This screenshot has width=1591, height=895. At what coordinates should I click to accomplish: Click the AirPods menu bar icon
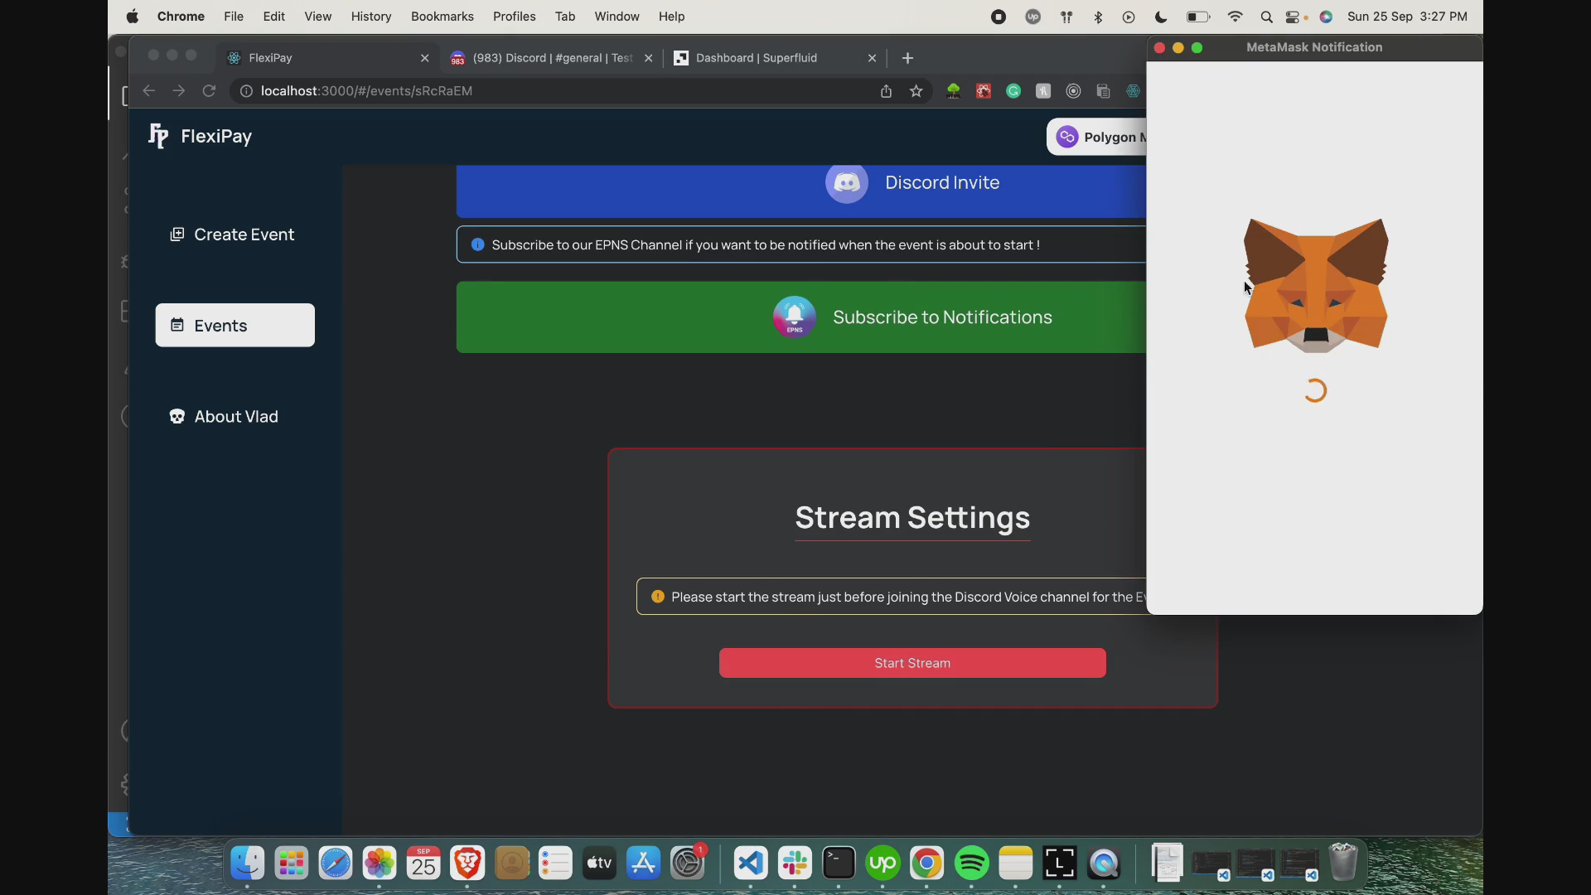click(1066, 17)
